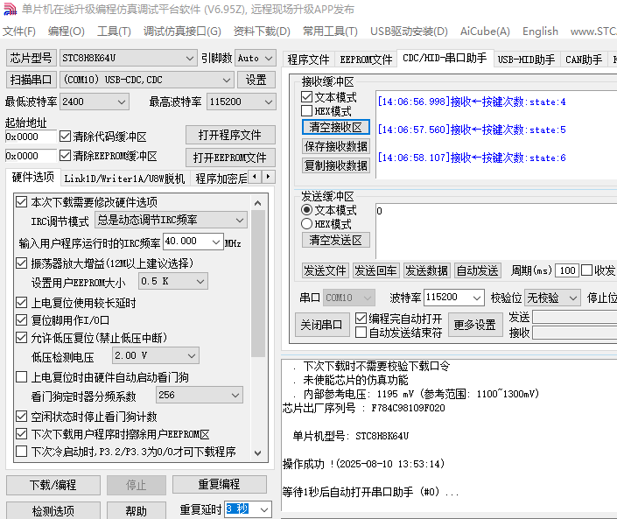Image resolution: width=617 pixels, height=519 pixels.
Task: Open the USB驱动安装(D) menu
Action: pos(409,32)
